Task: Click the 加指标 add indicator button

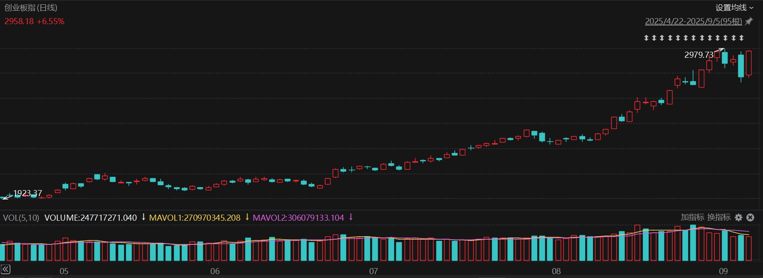Action: [692, 217]
